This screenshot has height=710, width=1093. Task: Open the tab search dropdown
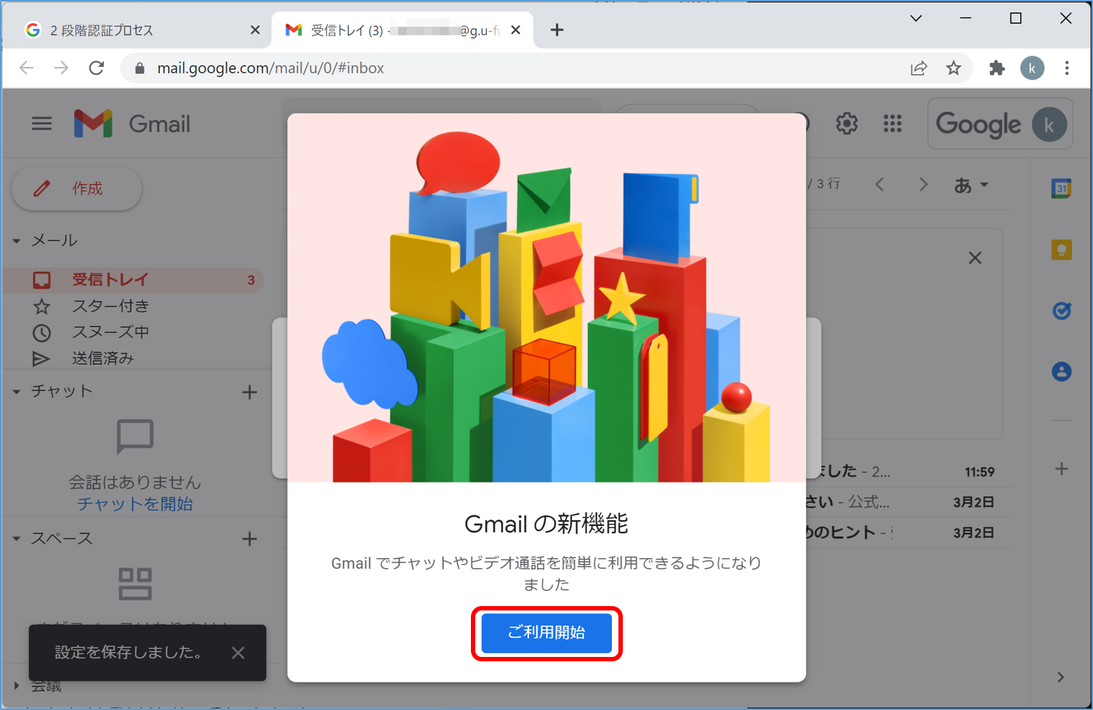click(916, 19)
